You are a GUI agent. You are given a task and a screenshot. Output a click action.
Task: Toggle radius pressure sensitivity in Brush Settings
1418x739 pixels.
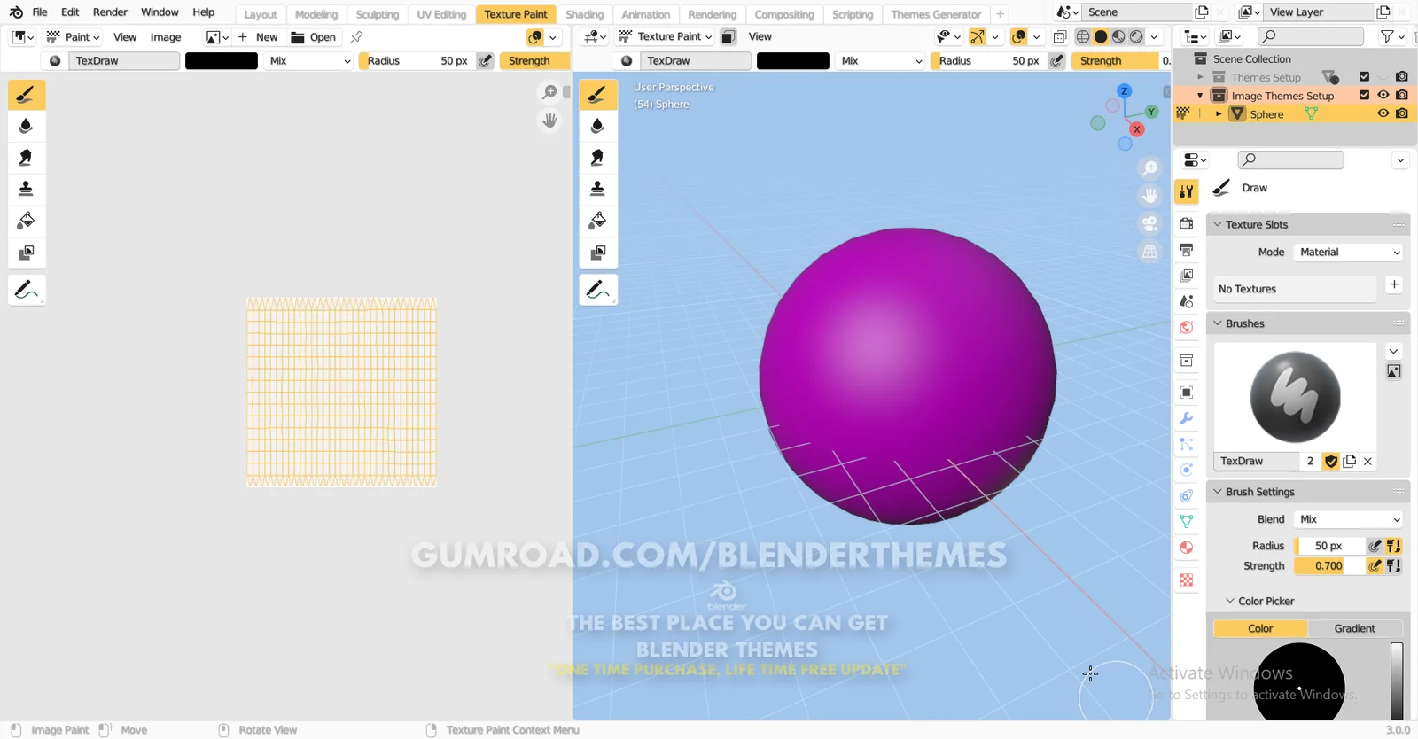click(1375, 546)
